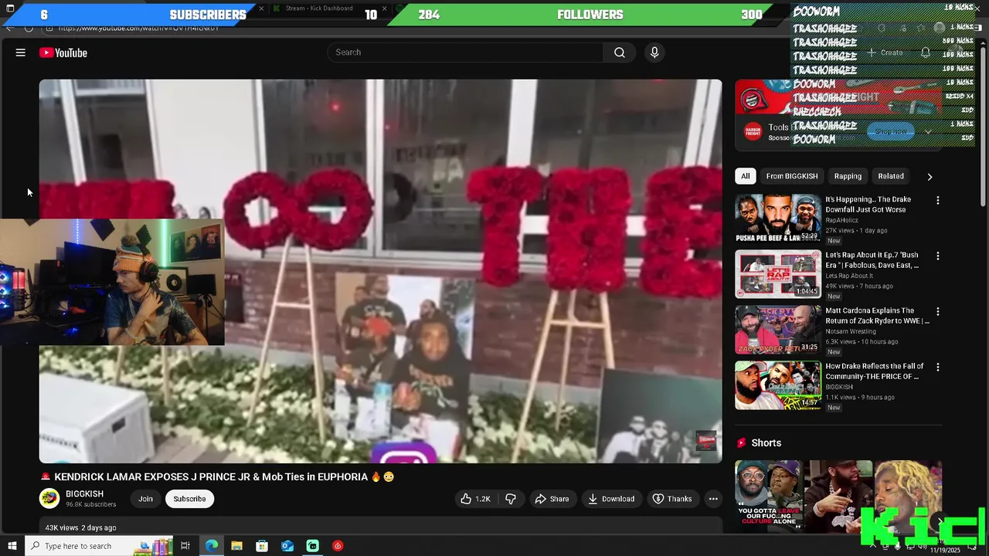The width and height of the screenshot is (989, 556).
Task: Focus the YouTube search field
Action: click(x=466, y=53)
